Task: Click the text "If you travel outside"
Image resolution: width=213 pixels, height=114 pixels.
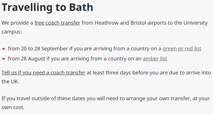Action: [26, 98]
